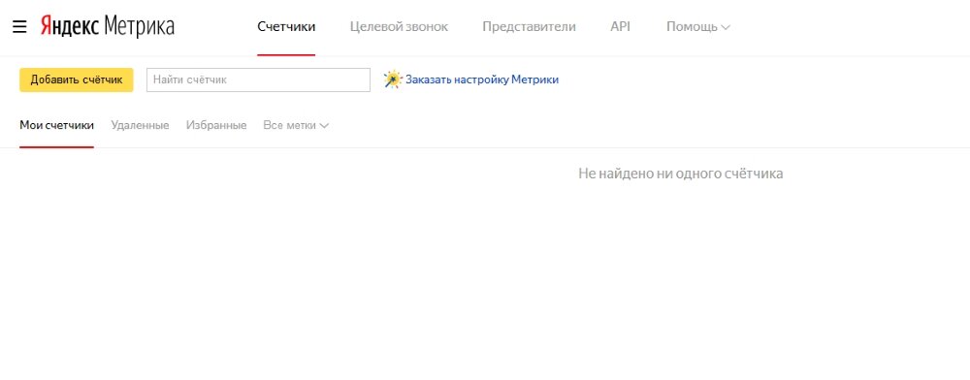Viewport: 970px width, 380px height.
Task: View the Избранные counters tab
Action: coord(216,125)
